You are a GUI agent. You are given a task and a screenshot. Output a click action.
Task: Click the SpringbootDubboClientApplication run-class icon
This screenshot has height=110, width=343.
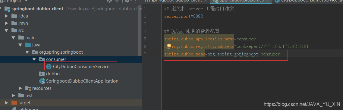pyautogui.click(x=42, y=81)
